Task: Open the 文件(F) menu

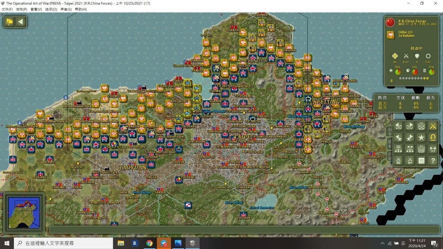Action: point(7,9)
